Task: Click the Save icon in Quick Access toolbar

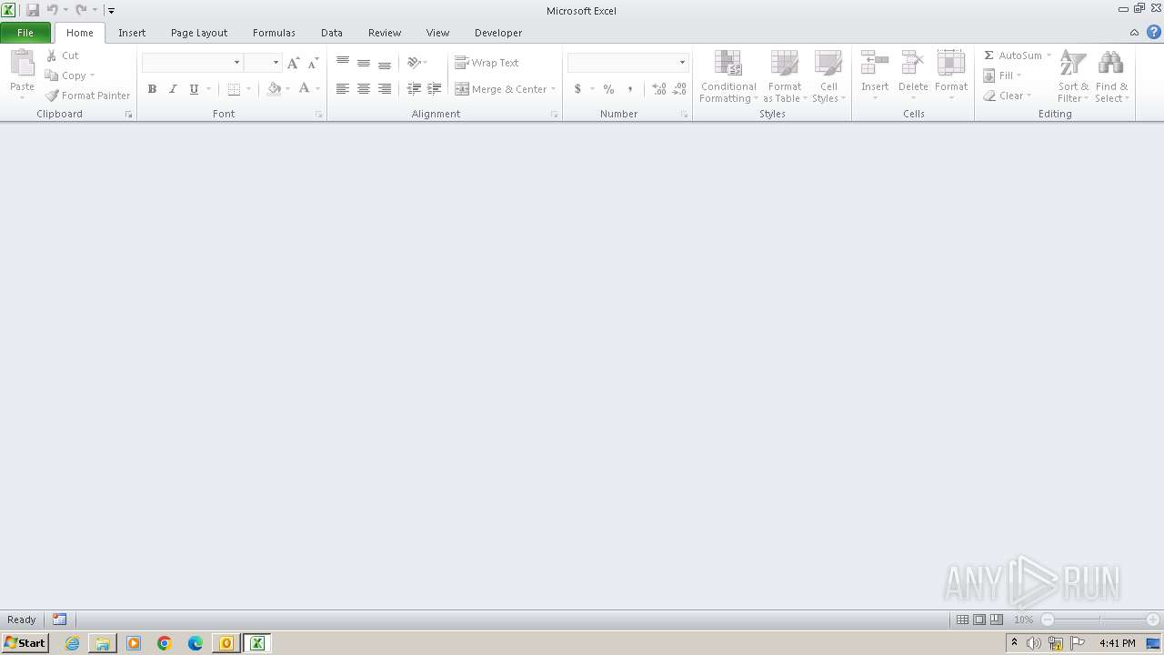Action: (x=33, y=10)
